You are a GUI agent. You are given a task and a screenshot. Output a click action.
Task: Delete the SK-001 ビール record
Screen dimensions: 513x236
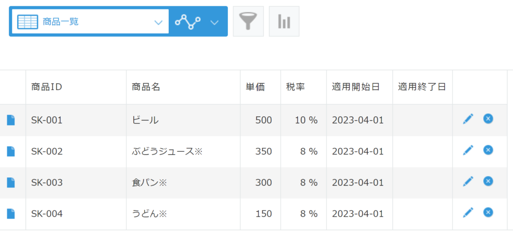pos(488,118)
